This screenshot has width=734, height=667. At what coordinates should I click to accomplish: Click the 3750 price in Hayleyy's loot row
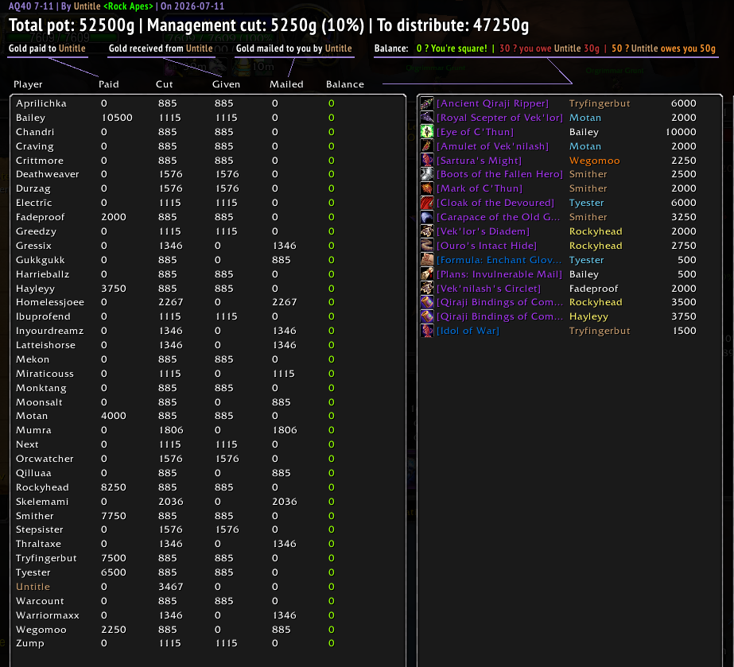(x=684, y=316)
